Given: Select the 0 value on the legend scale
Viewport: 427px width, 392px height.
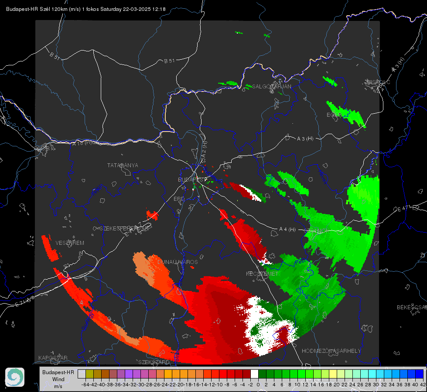Looking at the screenshot, I should (x=258, y=385).
